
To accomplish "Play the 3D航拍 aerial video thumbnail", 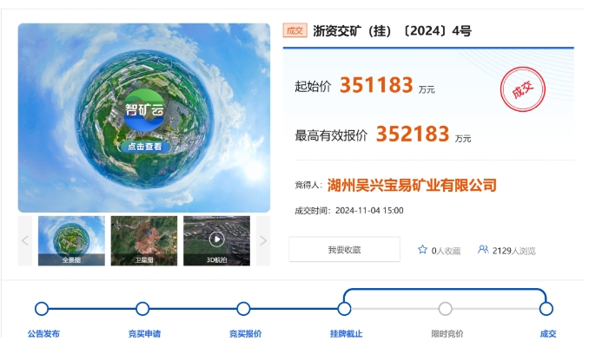I will point(216,239).
